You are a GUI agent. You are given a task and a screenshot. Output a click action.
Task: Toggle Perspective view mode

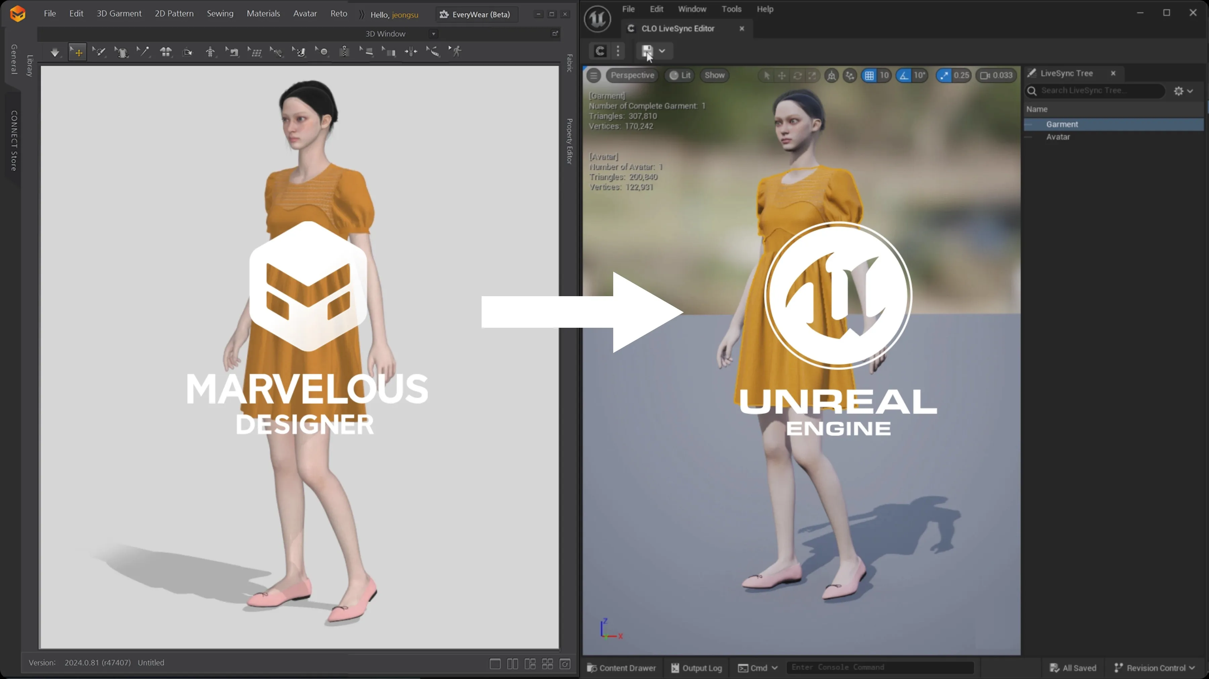click(633, 75)
